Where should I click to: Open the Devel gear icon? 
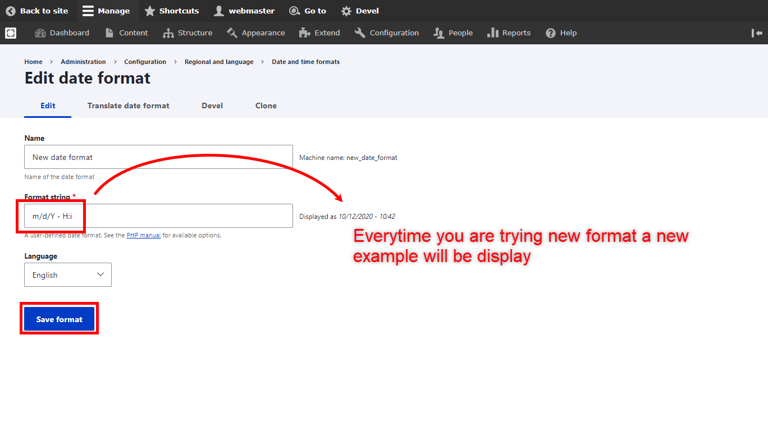(x=346, y=11)
